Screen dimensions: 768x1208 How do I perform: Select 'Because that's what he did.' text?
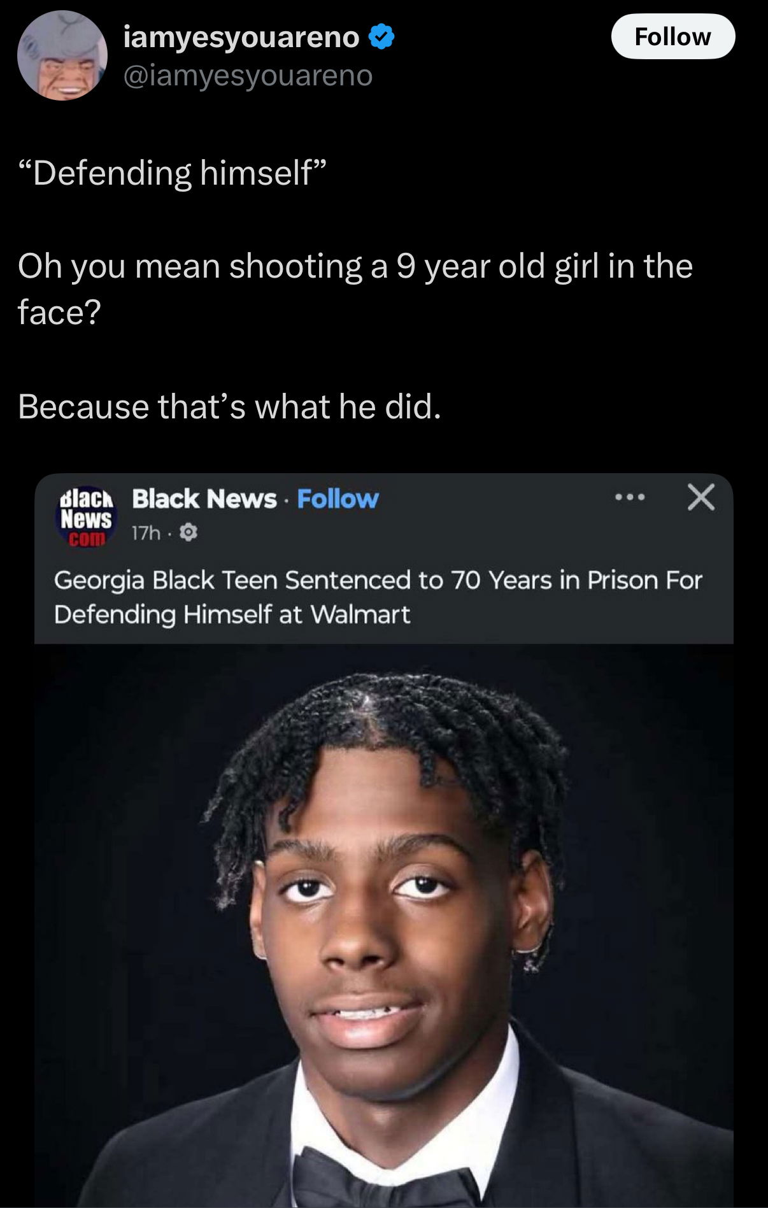pyautogui.click(x=229, y=406)
